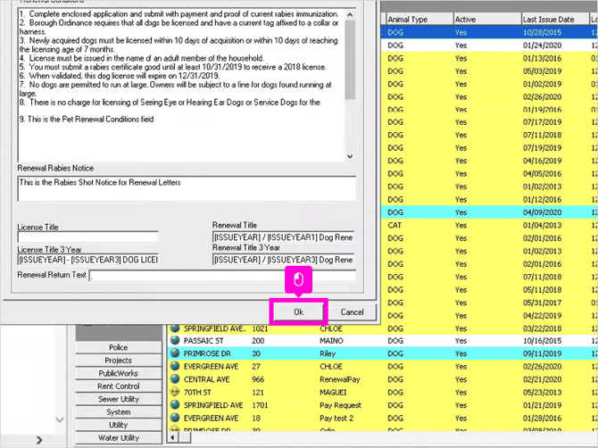Sort by Animal Type column header

pyautogui.click(x=419, y=19)
